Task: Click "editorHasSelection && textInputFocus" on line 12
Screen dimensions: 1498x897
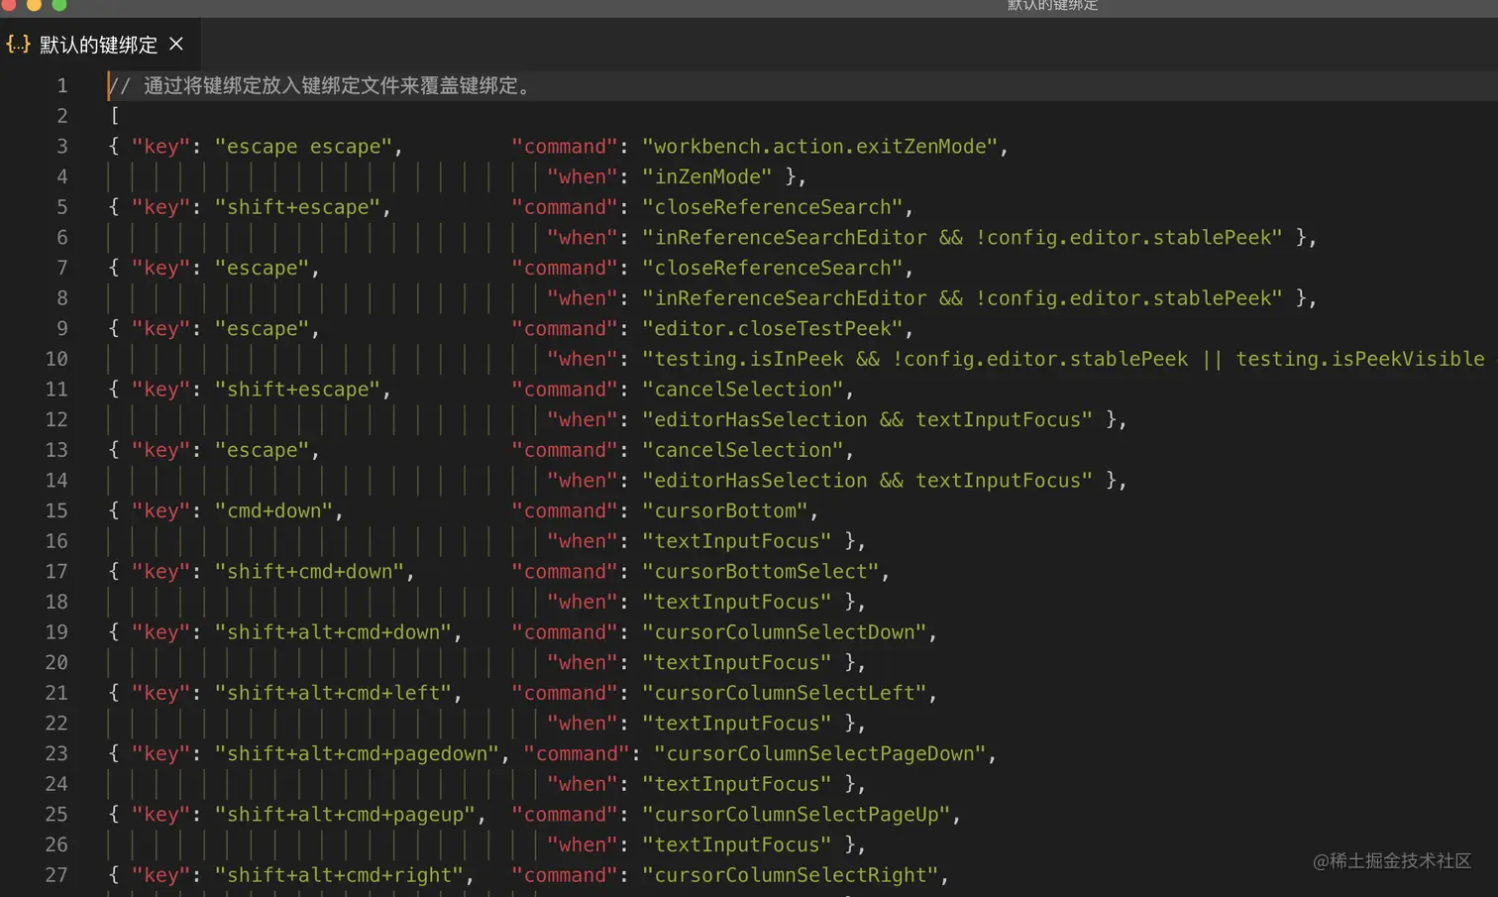Action: pyautogui.click(x=867, y=420)
